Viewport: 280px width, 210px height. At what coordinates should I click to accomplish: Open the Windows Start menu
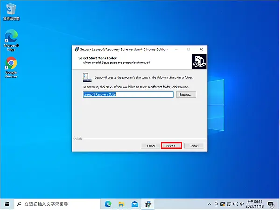(7, 204)
